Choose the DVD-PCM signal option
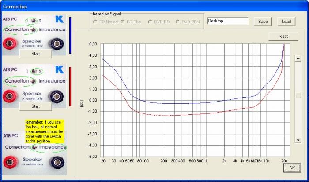The width and height of the screenshot is (309, 182). (x=178, y=22)
